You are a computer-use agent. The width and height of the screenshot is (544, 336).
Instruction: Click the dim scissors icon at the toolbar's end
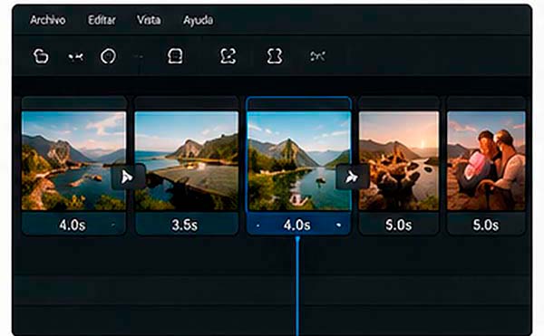click(317, 56)
